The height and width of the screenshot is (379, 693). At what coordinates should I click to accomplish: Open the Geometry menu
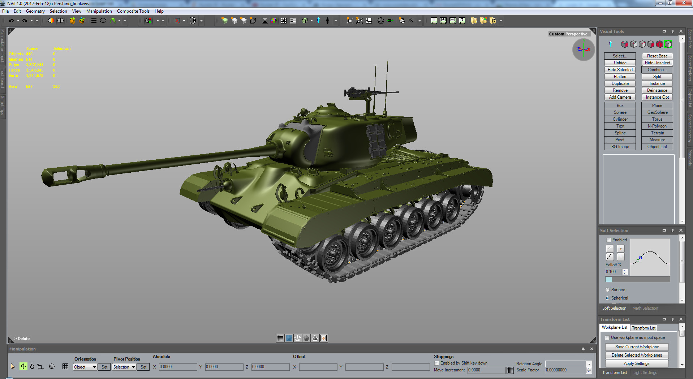click(x=35, y=11)
